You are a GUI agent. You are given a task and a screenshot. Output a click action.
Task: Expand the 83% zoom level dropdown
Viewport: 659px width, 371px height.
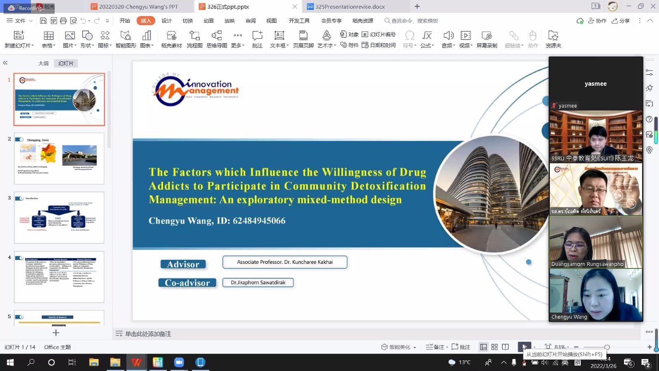[x=568, y=348]
